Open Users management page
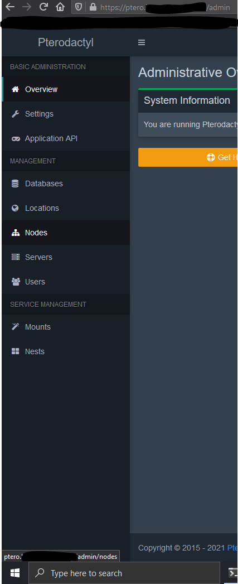 point(66,282)
